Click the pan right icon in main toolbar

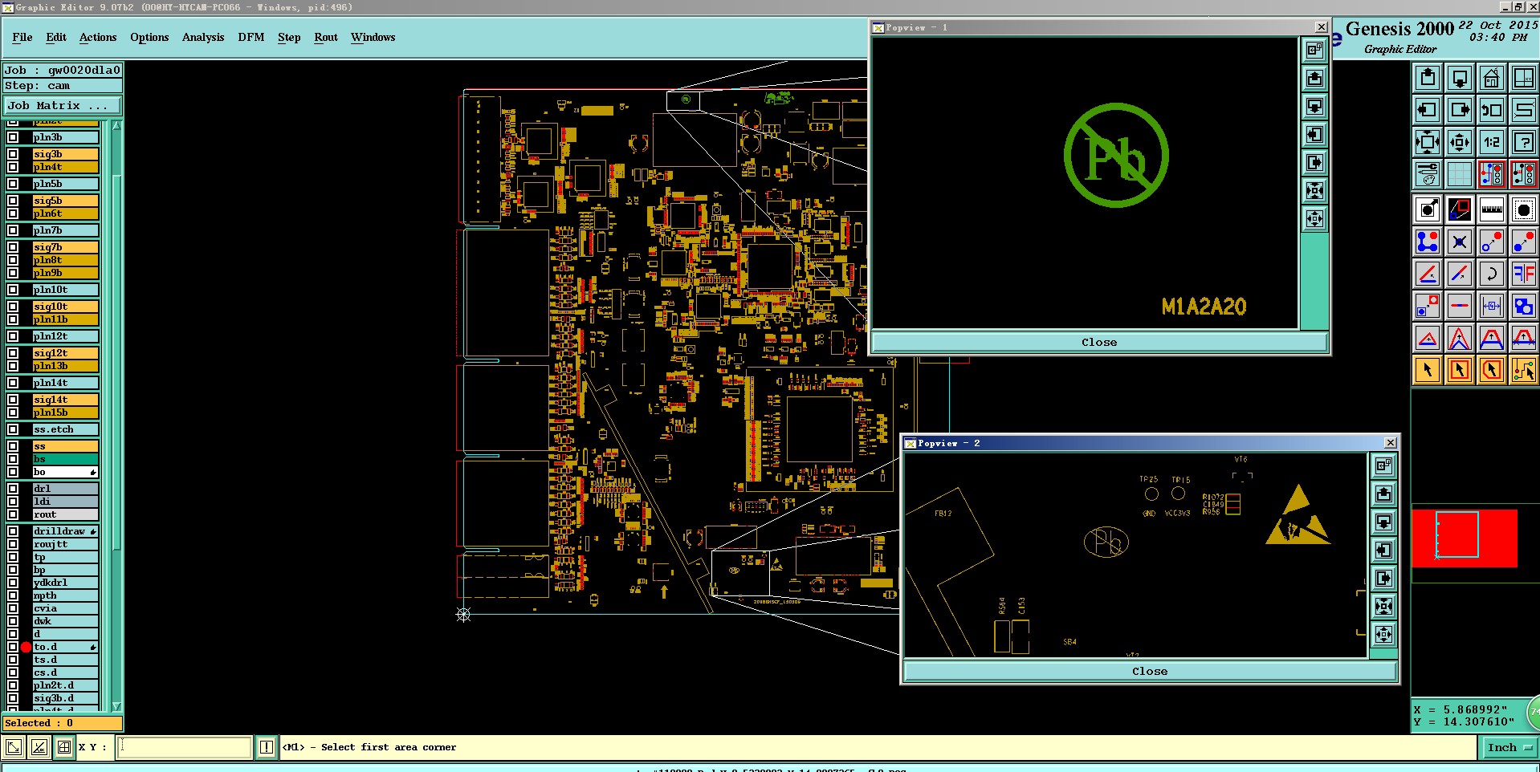tap(1460, 110)
